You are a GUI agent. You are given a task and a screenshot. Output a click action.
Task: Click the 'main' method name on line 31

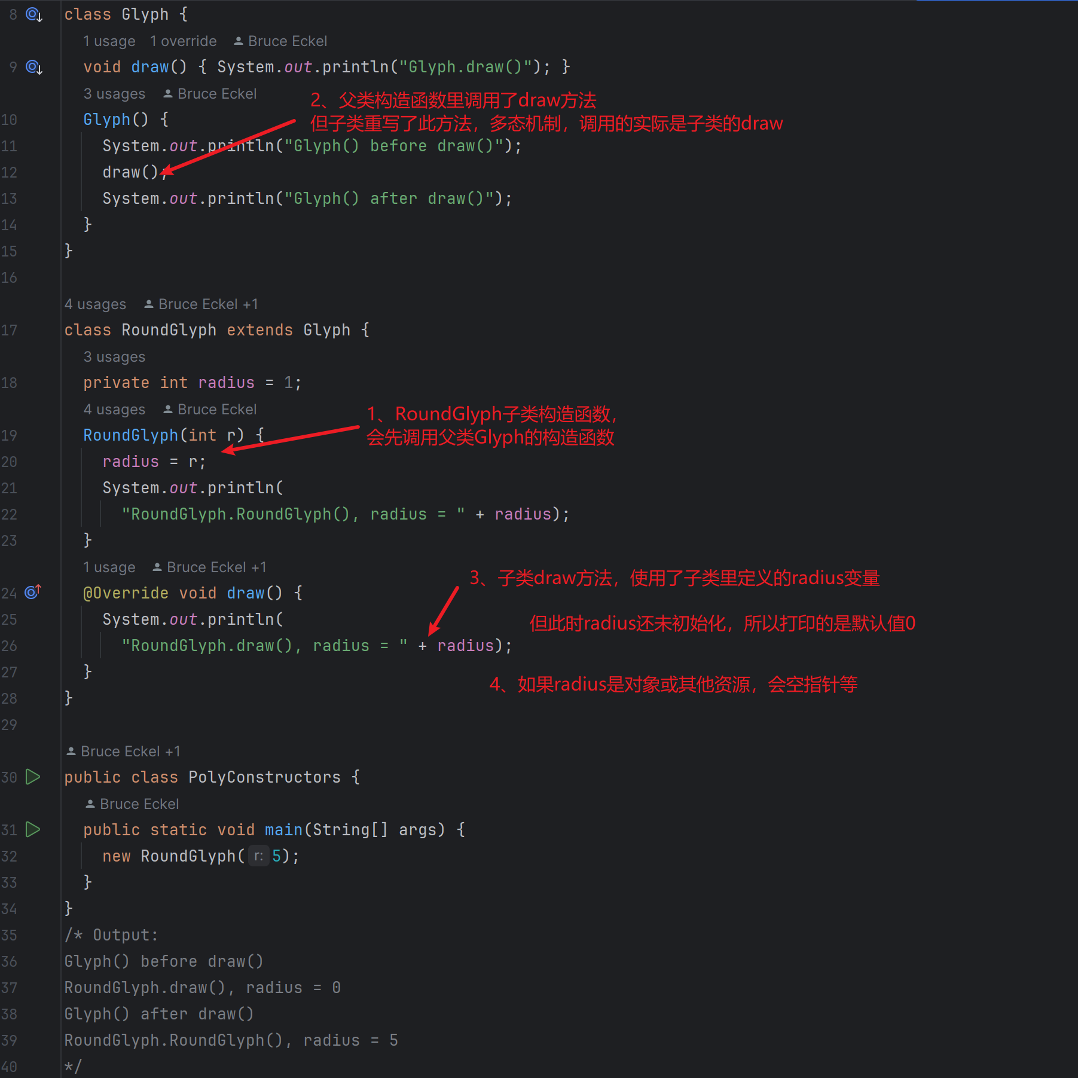pos(284,830)
